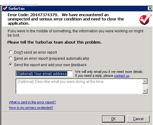Viewport: 153px width, 125px height.
Task: Click the TurboTax checkmark icon in title bar
Action: 5,9
